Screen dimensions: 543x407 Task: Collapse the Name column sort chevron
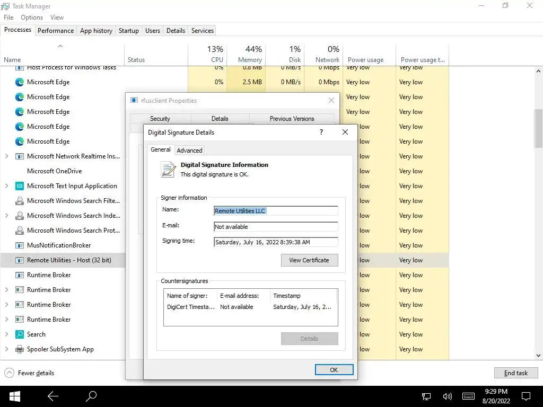[x=60, y=46]
